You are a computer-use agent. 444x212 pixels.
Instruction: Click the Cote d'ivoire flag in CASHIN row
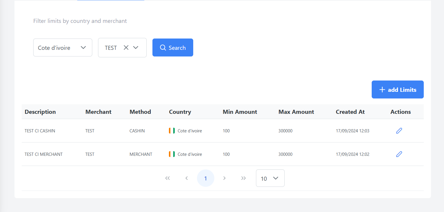[x=171, y=131]
